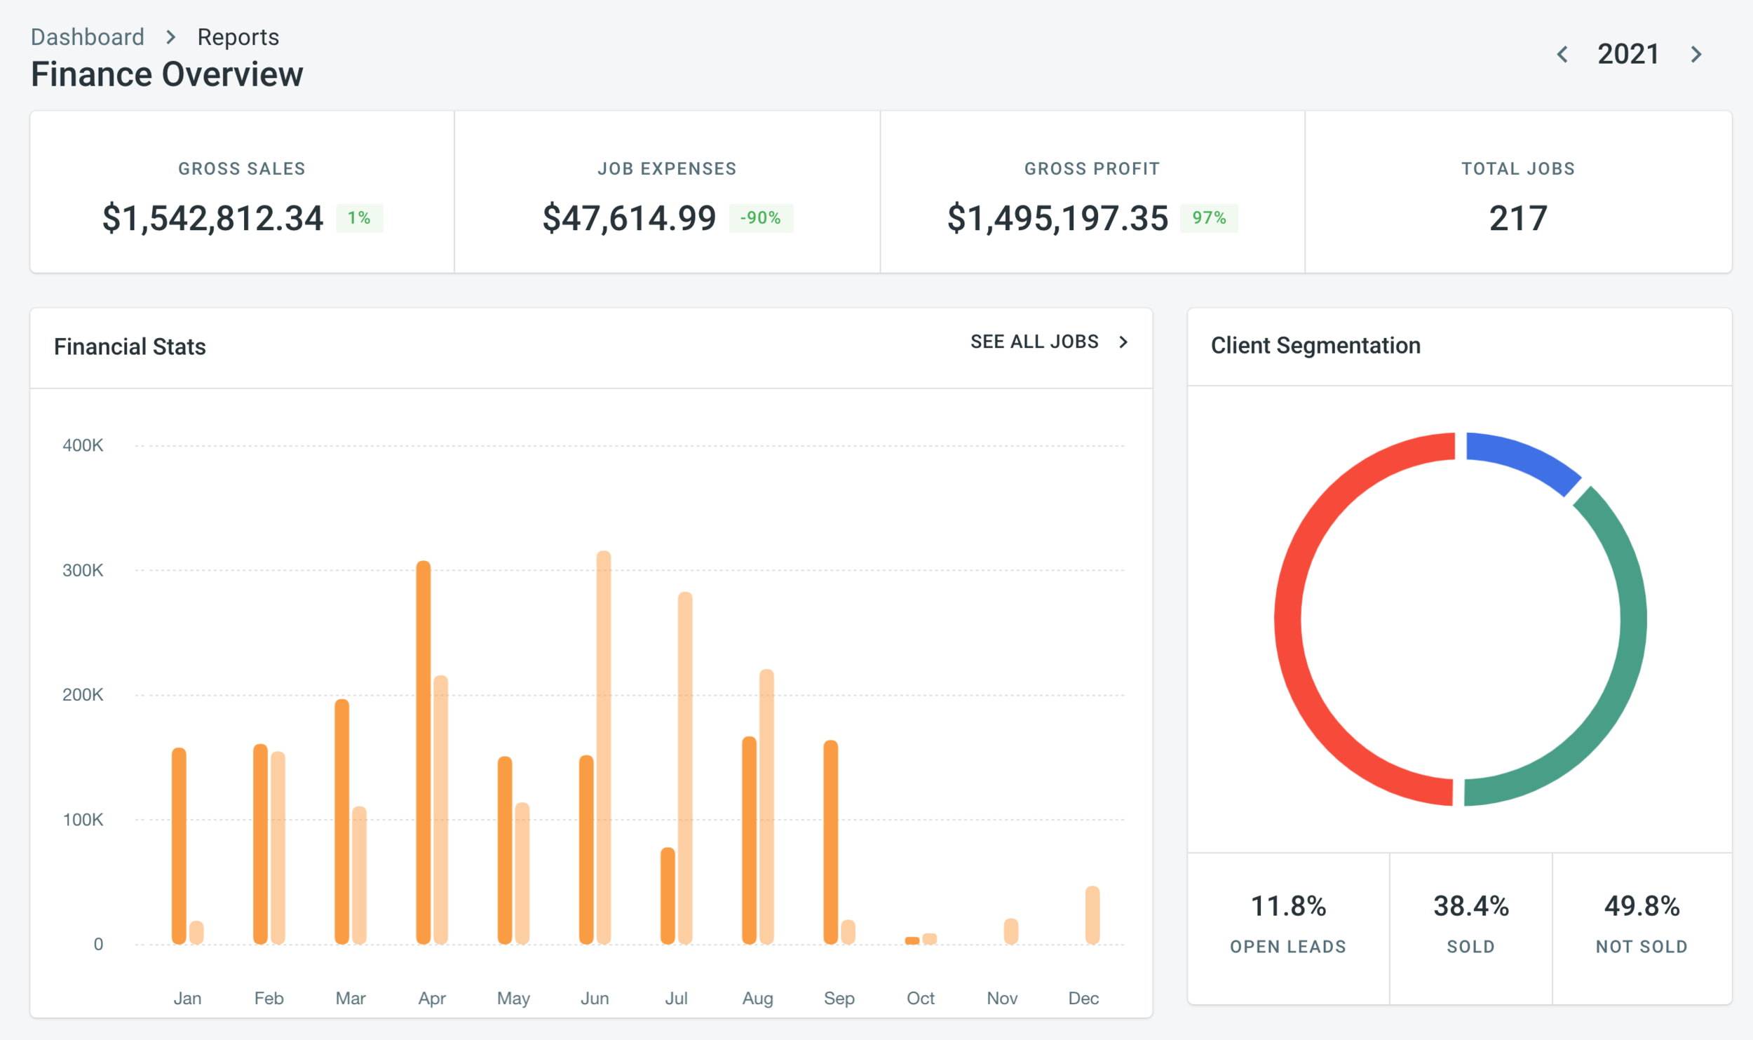Open the See All Jobs link
Viewport: 1753px width, 1040px height.
tap(1034, 342)
